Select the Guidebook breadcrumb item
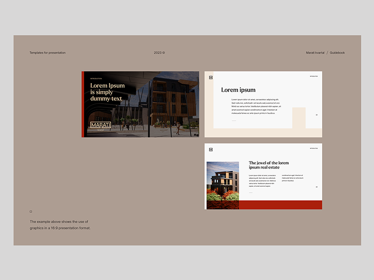Image resolution: width=374 pixels, height=280 pixels. pos(337,53)
